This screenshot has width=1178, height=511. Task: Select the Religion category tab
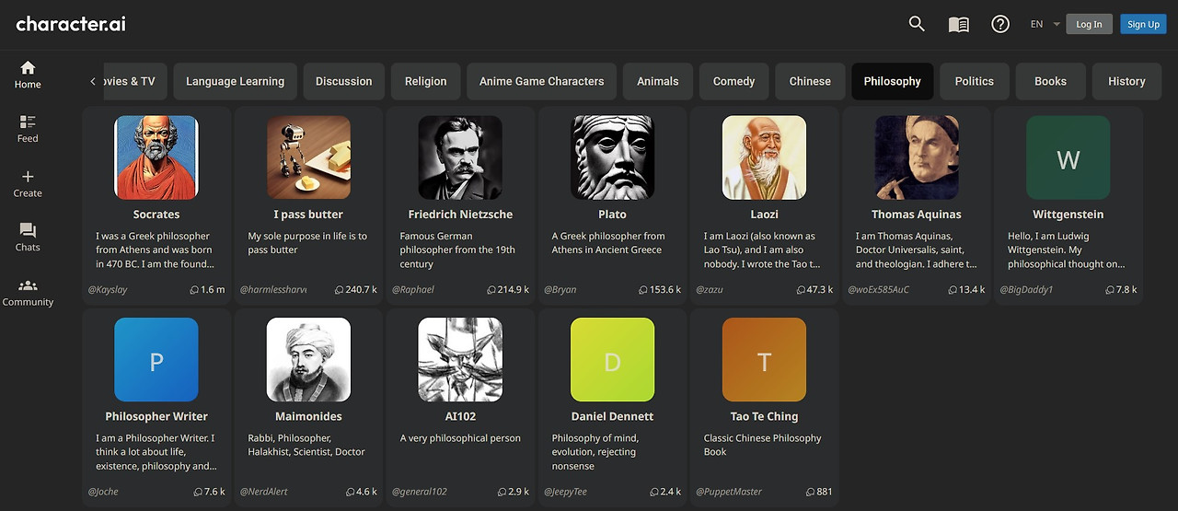(x=425, y=81)
